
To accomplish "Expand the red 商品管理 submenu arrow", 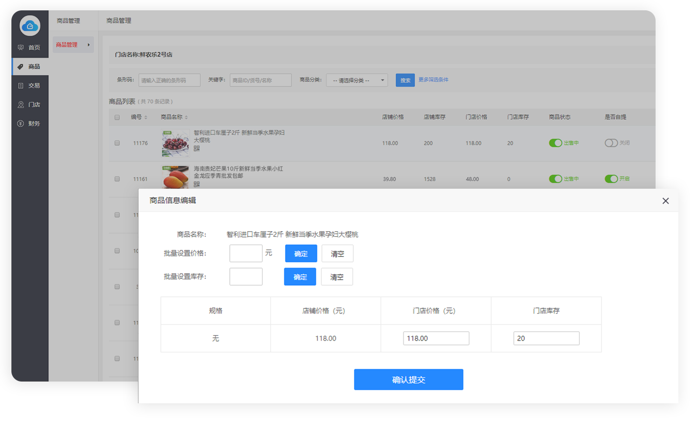I will (x=89, y=45).
